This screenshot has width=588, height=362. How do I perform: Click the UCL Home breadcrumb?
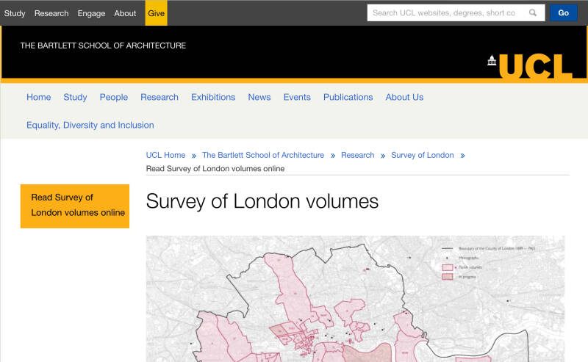(165, 155)
